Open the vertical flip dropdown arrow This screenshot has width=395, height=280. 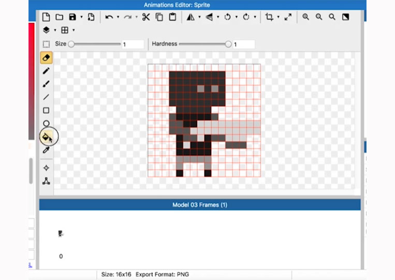(x=218, y=17)
